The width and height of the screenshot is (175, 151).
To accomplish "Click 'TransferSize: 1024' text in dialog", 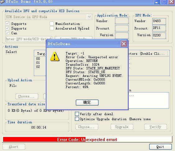I will [x=82, y=64].
